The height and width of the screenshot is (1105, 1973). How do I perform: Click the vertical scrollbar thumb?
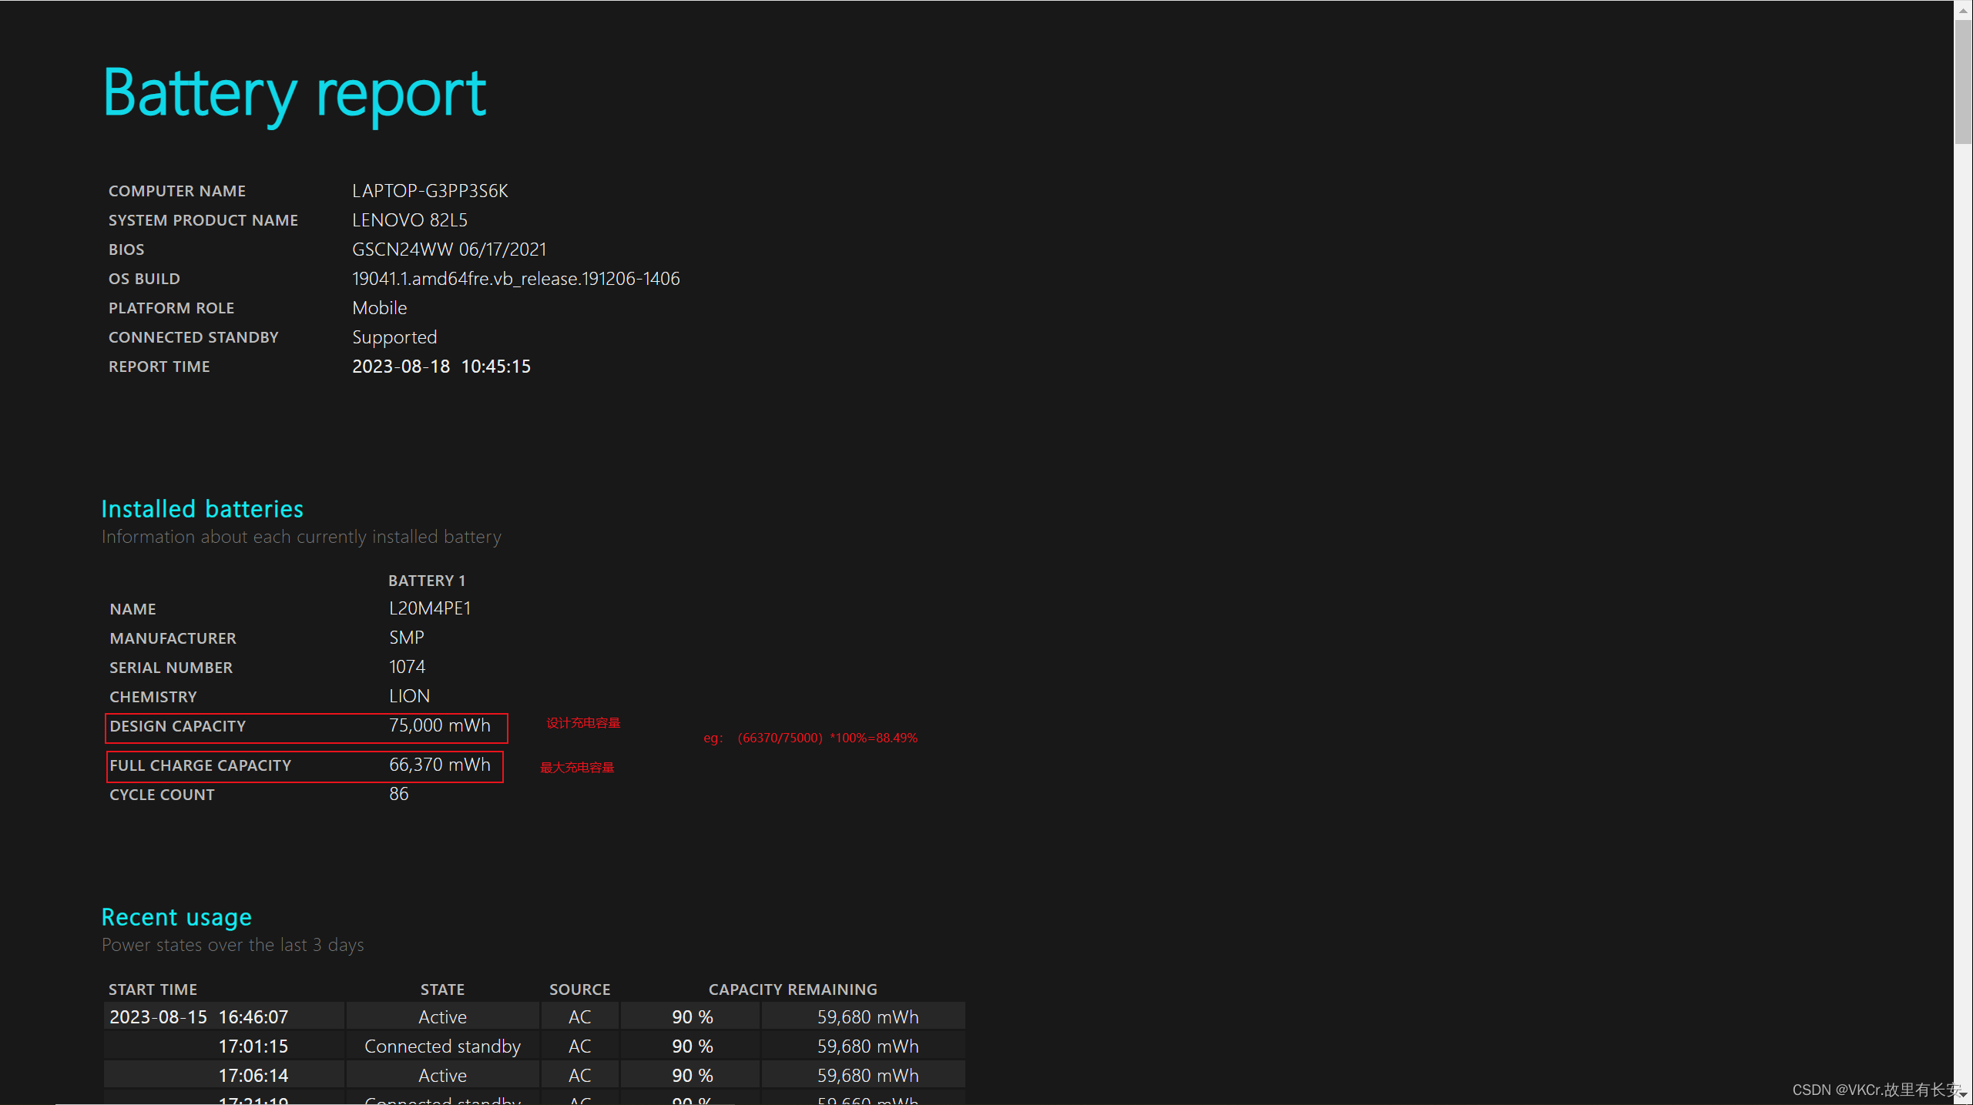[1963, 81]
